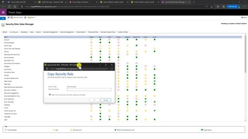This screenshot has height=139, width=248.
Task: Open the Core Records tab
Action: click(14, 32)
